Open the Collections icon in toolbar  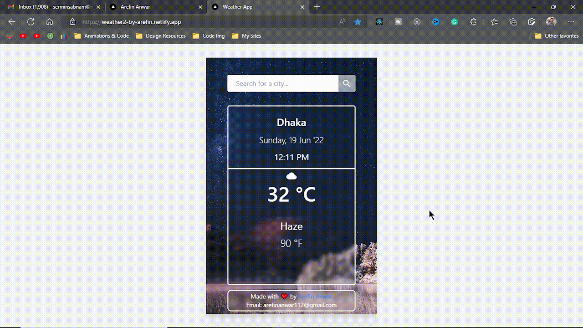tap(513, 22)
